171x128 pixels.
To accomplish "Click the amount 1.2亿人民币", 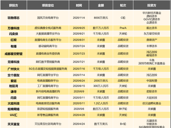I will [x=101, y=103].
